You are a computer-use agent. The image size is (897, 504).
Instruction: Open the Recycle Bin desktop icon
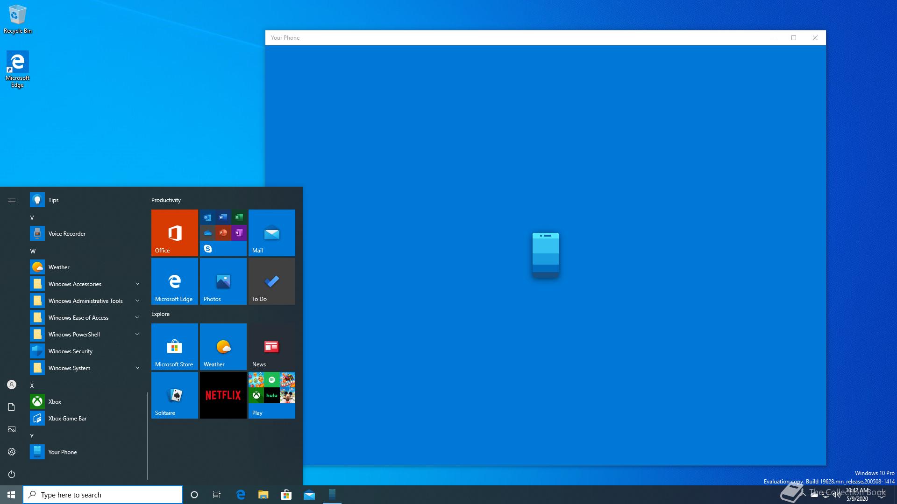pyautogui.click(x=18, y=20)
